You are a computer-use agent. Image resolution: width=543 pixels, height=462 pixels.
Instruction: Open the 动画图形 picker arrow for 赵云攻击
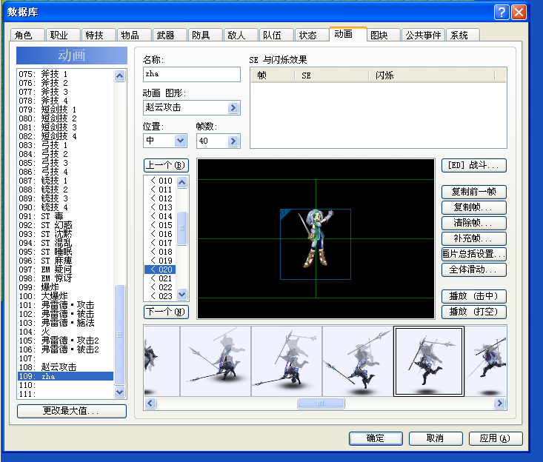point(233,107)
